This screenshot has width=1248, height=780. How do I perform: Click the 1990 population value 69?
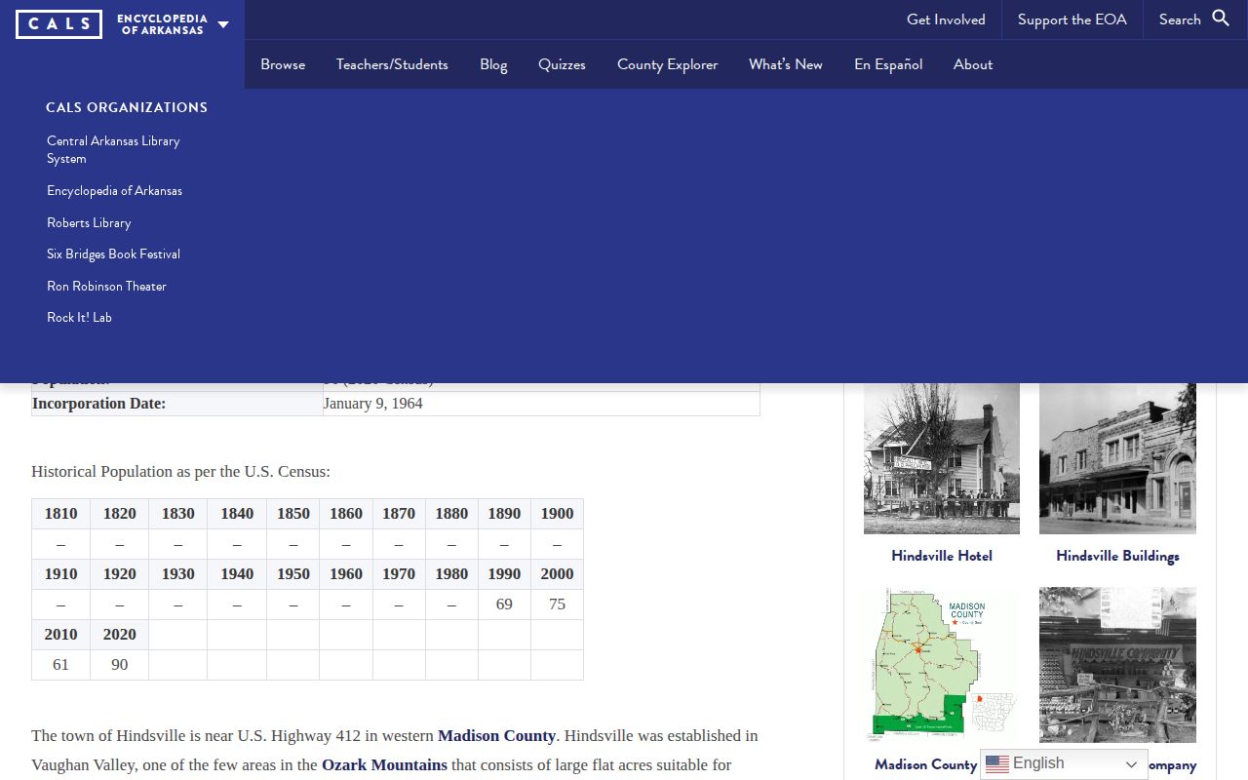click(504, 604)
